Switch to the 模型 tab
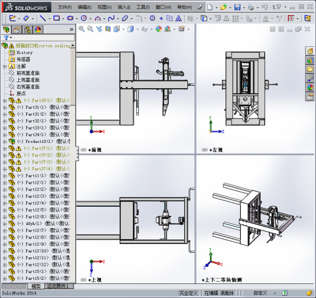 click(x=36, y=286)
